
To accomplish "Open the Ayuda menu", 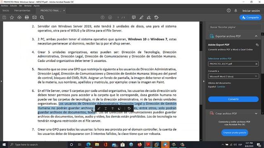I will [37, 6].
